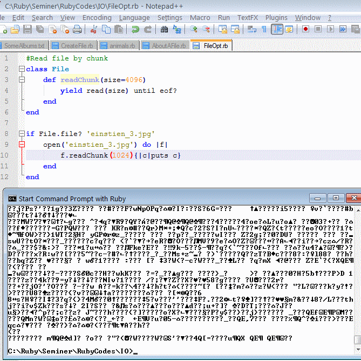361x361 pixels.
Task: Click the Print icon in toolbar
Action: point(77,29)
